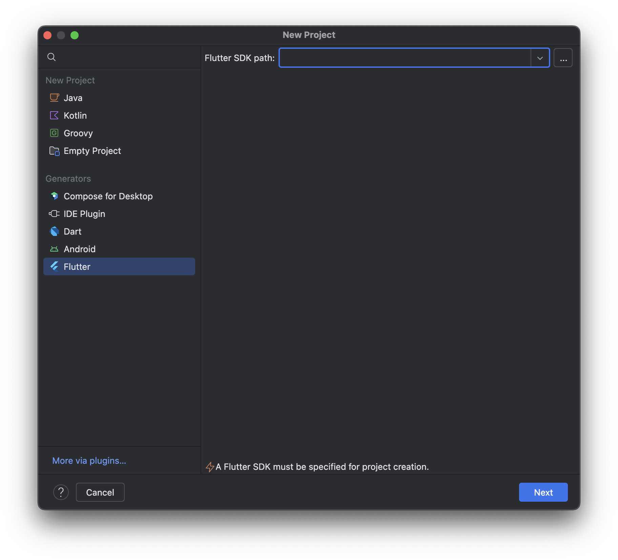Image resolution: width=618 pixels, height=560 pixels.
Task: Click the Flutter SDK must be specified message
Action: point(322,467)
